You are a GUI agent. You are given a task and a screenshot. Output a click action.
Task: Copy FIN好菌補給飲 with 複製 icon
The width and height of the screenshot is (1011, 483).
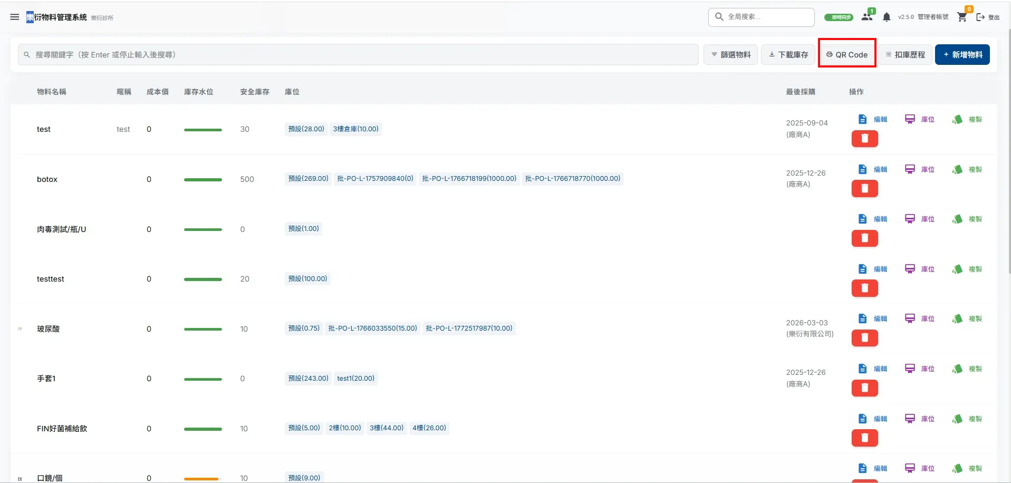(957, 419)
